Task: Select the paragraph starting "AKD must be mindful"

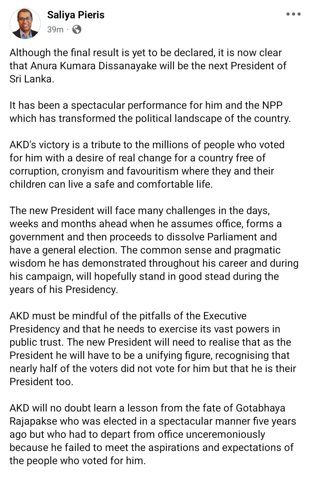Action: coord(153,349)
